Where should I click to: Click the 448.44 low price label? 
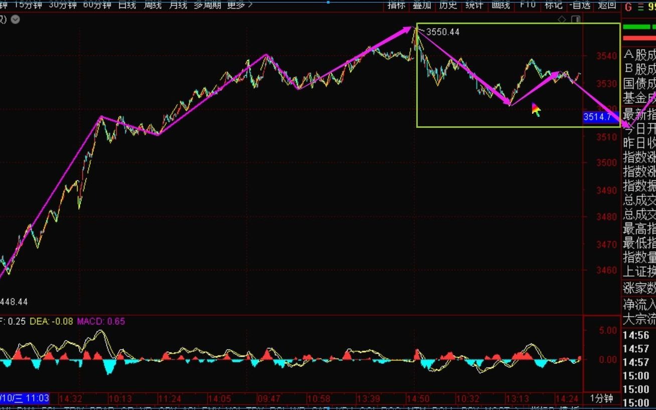pyautogui.click(x=14, y=302)
